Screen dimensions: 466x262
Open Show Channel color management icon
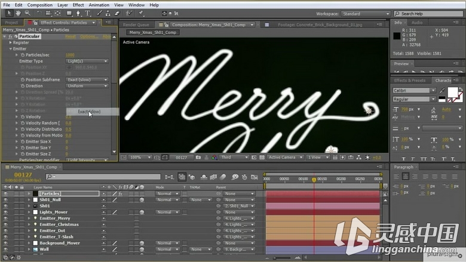214,157
